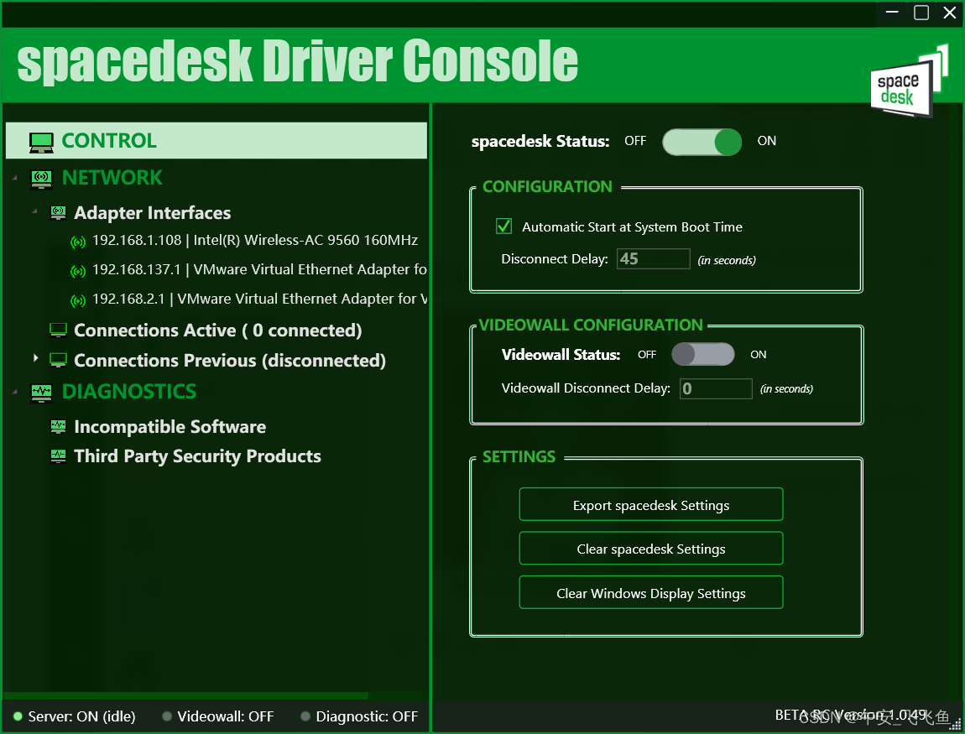
Task: Click the resize grip at window corner
Action: pyautogui.click(x=956, y=726)
